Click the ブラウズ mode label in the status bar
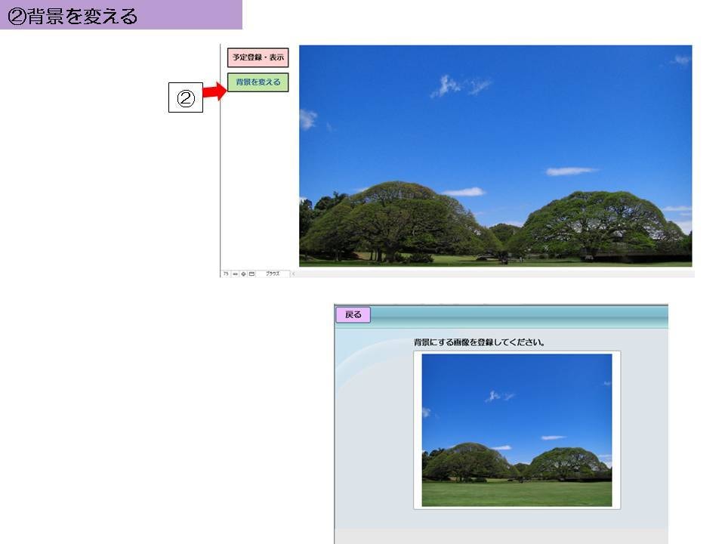The height and width of the screenshot is (544, 725). [x=273, y=274]
